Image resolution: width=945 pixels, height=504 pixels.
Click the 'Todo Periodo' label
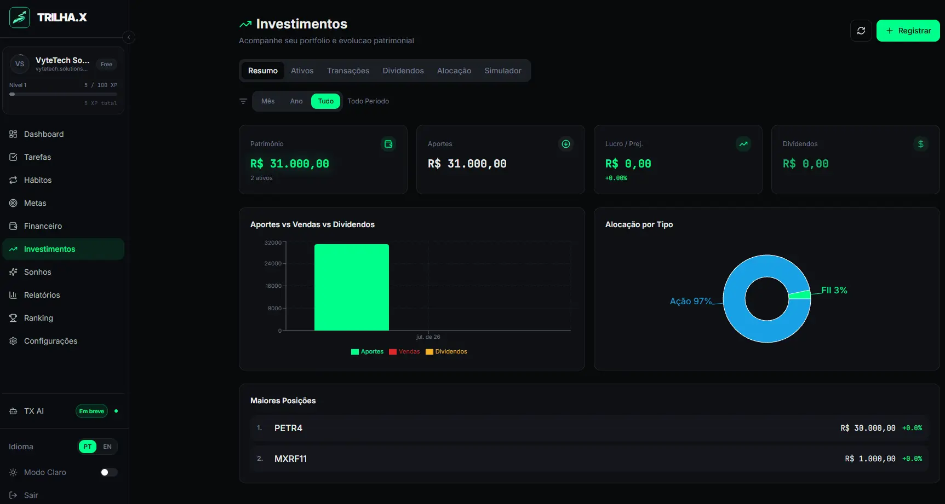[368, 101]
